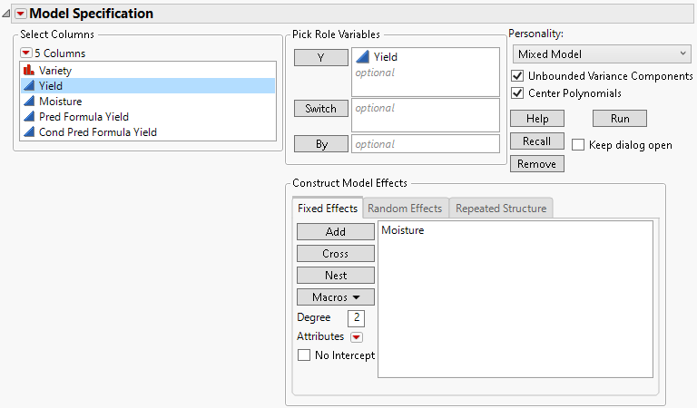Click the Recall button
This screenshot has width=697, height=408.
pos(537,141)
